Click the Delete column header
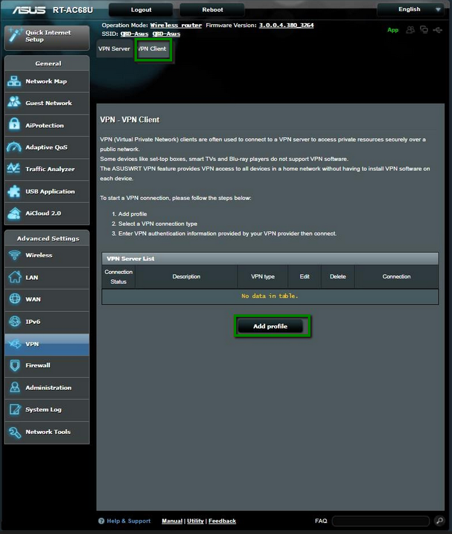This screenshot has height=534, width=452. (x=337, y=277)
